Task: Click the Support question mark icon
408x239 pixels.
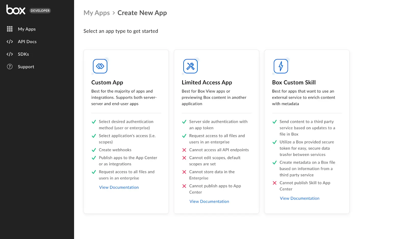Action: tap(10, 67)
